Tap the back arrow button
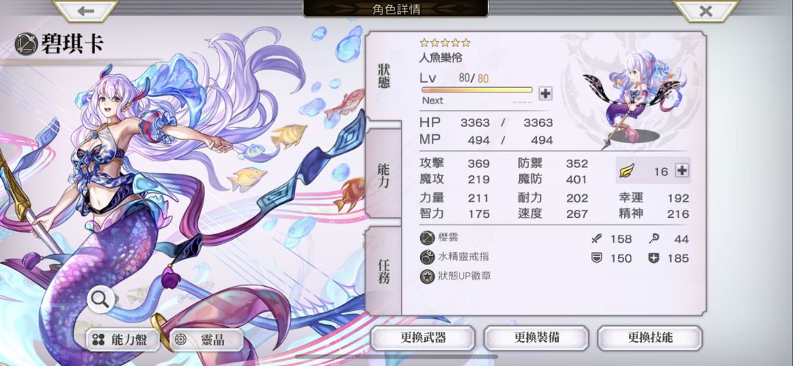The image size is (793, 366). coord(85,10)
